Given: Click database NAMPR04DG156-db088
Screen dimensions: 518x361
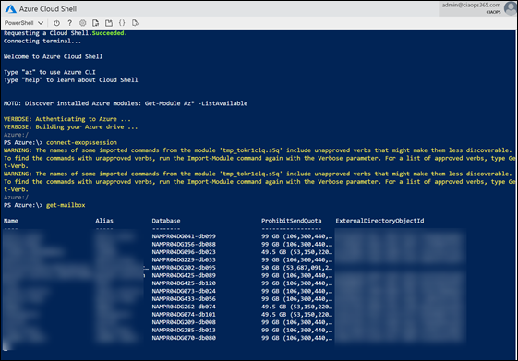Looking at the screenshot, I should tap(184, 245).
